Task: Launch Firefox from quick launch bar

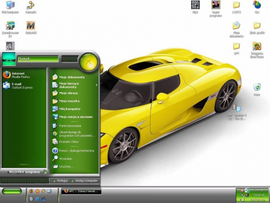Action: pos(31,191)
